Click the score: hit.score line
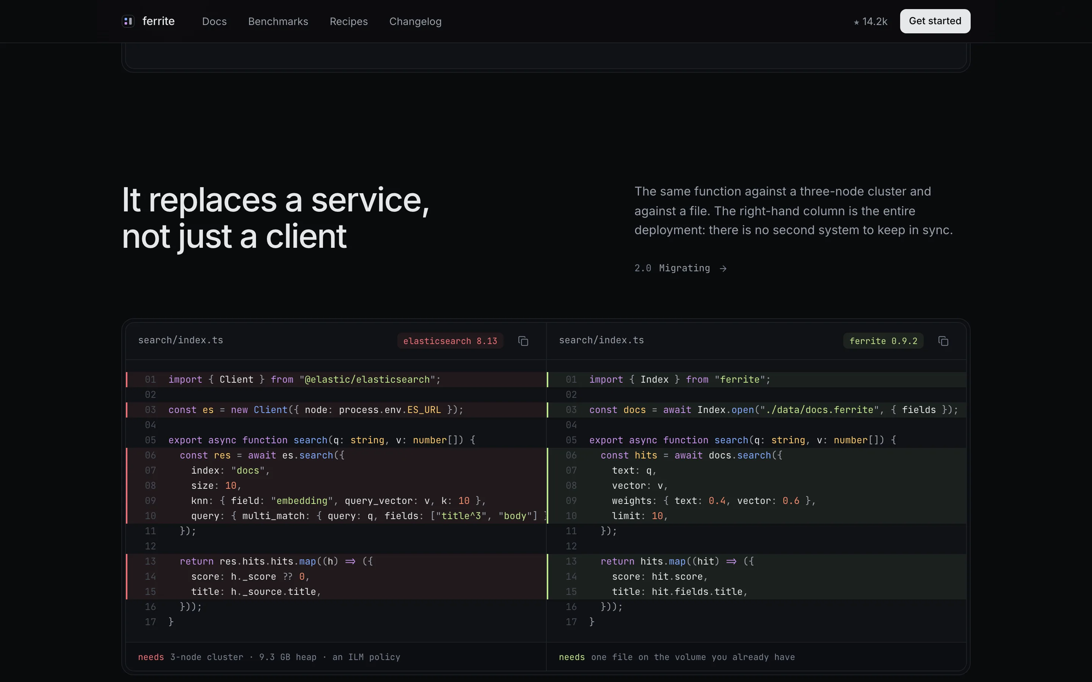Screen dimensions: 1092x682 point(757,576)
